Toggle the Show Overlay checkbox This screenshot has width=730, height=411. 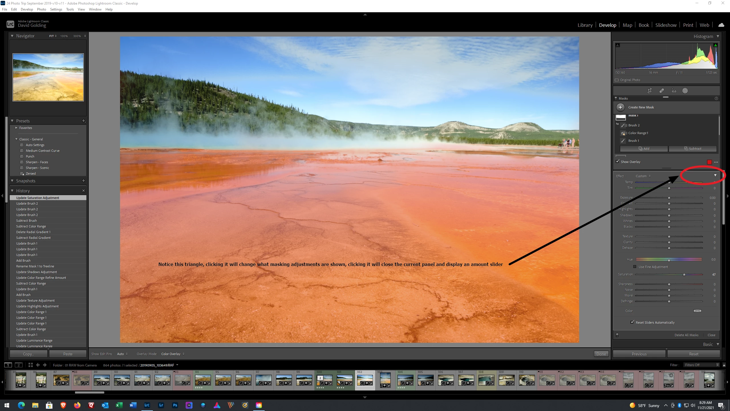(618, 162)
